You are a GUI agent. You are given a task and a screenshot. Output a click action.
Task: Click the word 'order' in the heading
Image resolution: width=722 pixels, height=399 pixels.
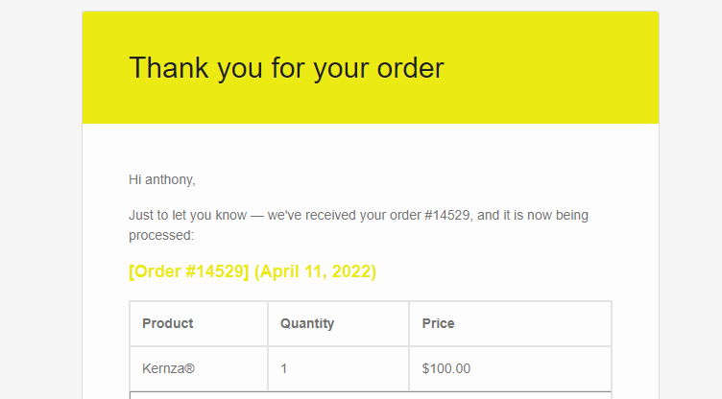click(x=410, y=68)
